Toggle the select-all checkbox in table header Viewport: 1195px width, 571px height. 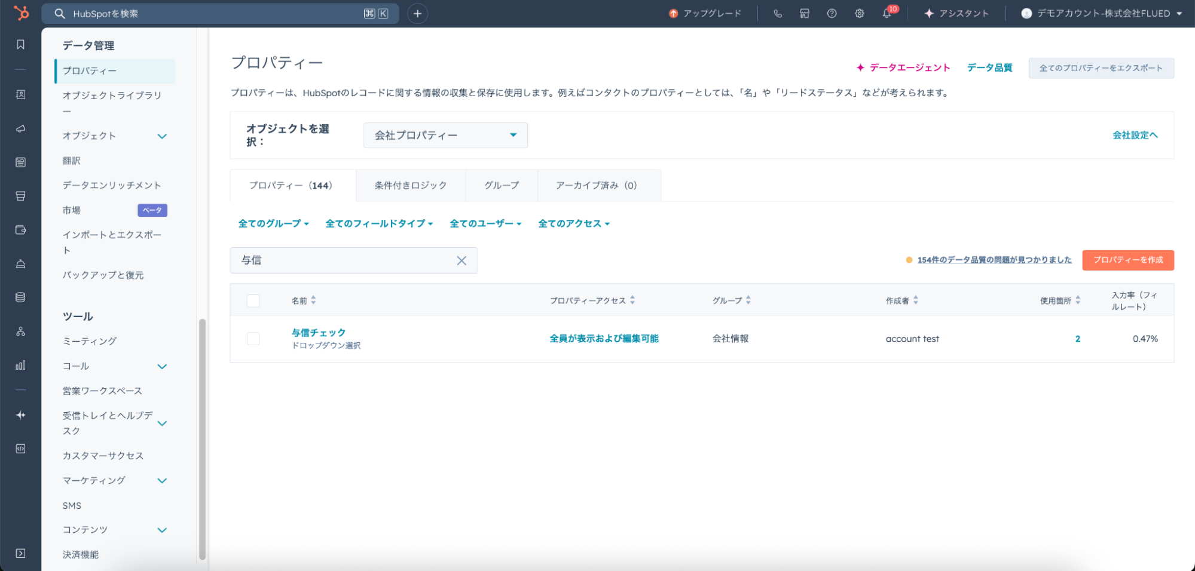point(253,300)
